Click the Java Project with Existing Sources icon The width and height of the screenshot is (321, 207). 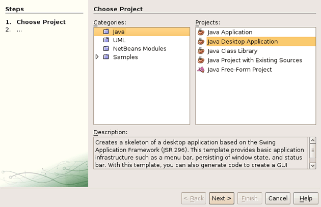pyautogui.click(x=201, y=60)
